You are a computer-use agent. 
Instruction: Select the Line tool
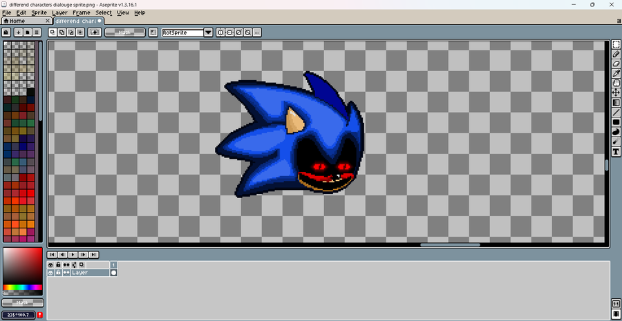[x=616, y=113]
